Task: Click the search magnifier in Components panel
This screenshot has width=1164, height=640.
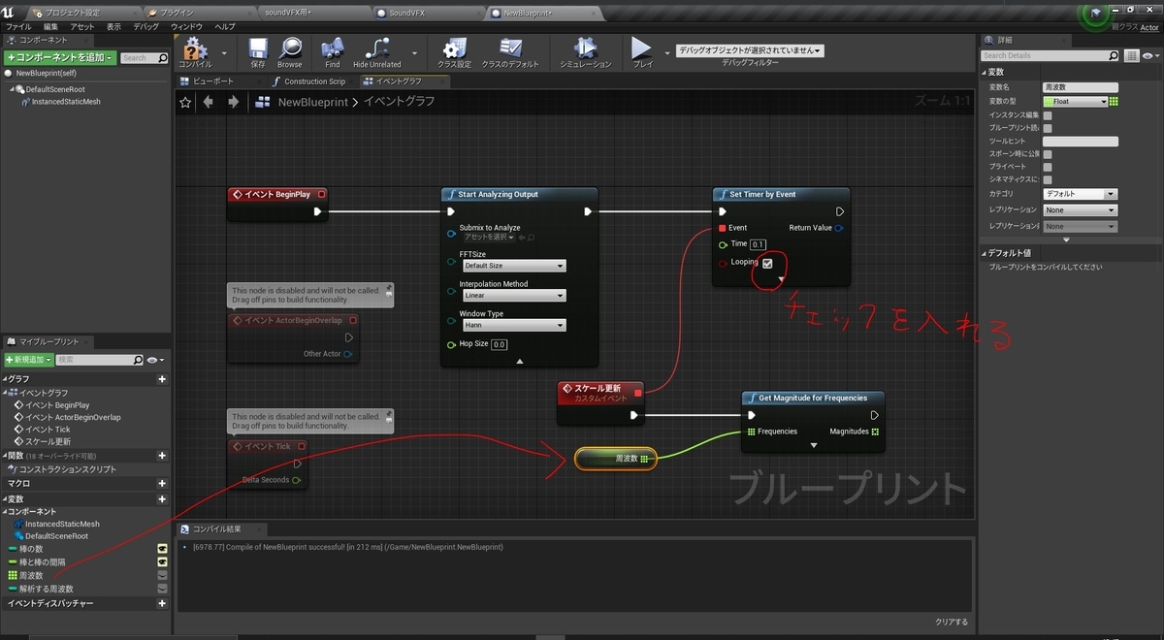Action: 162,58
